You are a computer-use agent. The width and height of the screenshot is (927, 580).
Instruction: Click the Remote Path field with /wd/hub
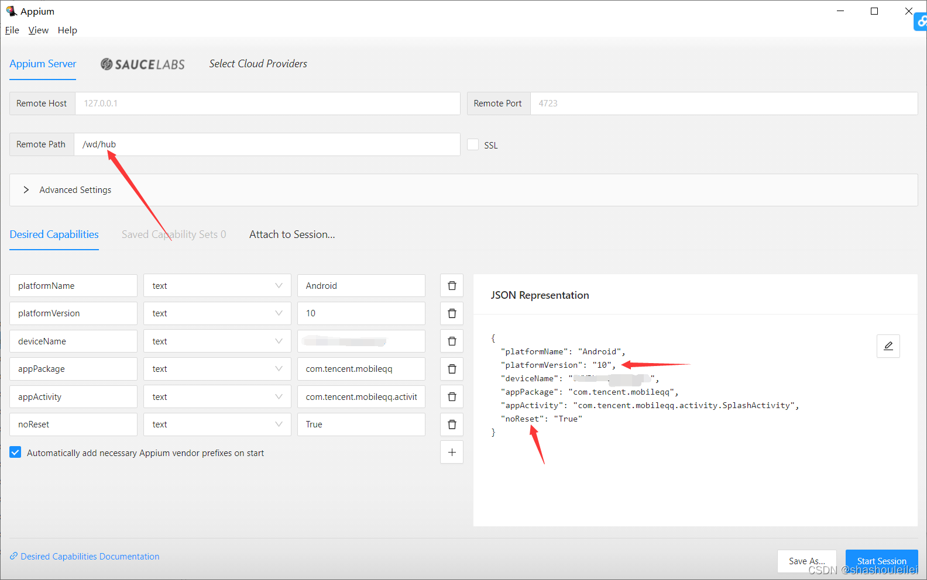point(267,144)
